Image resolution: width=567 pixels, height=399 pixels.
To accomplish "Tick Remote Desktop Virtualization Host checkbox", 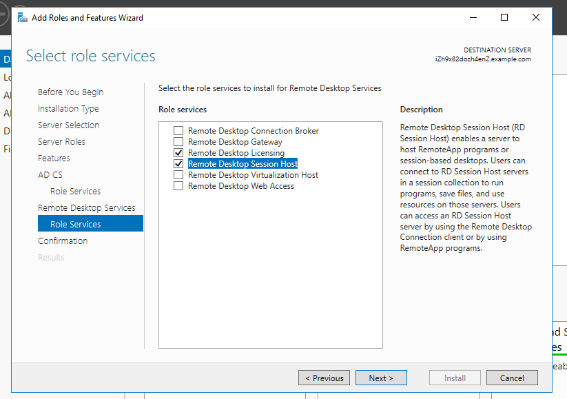I will (x=178, y=175).
